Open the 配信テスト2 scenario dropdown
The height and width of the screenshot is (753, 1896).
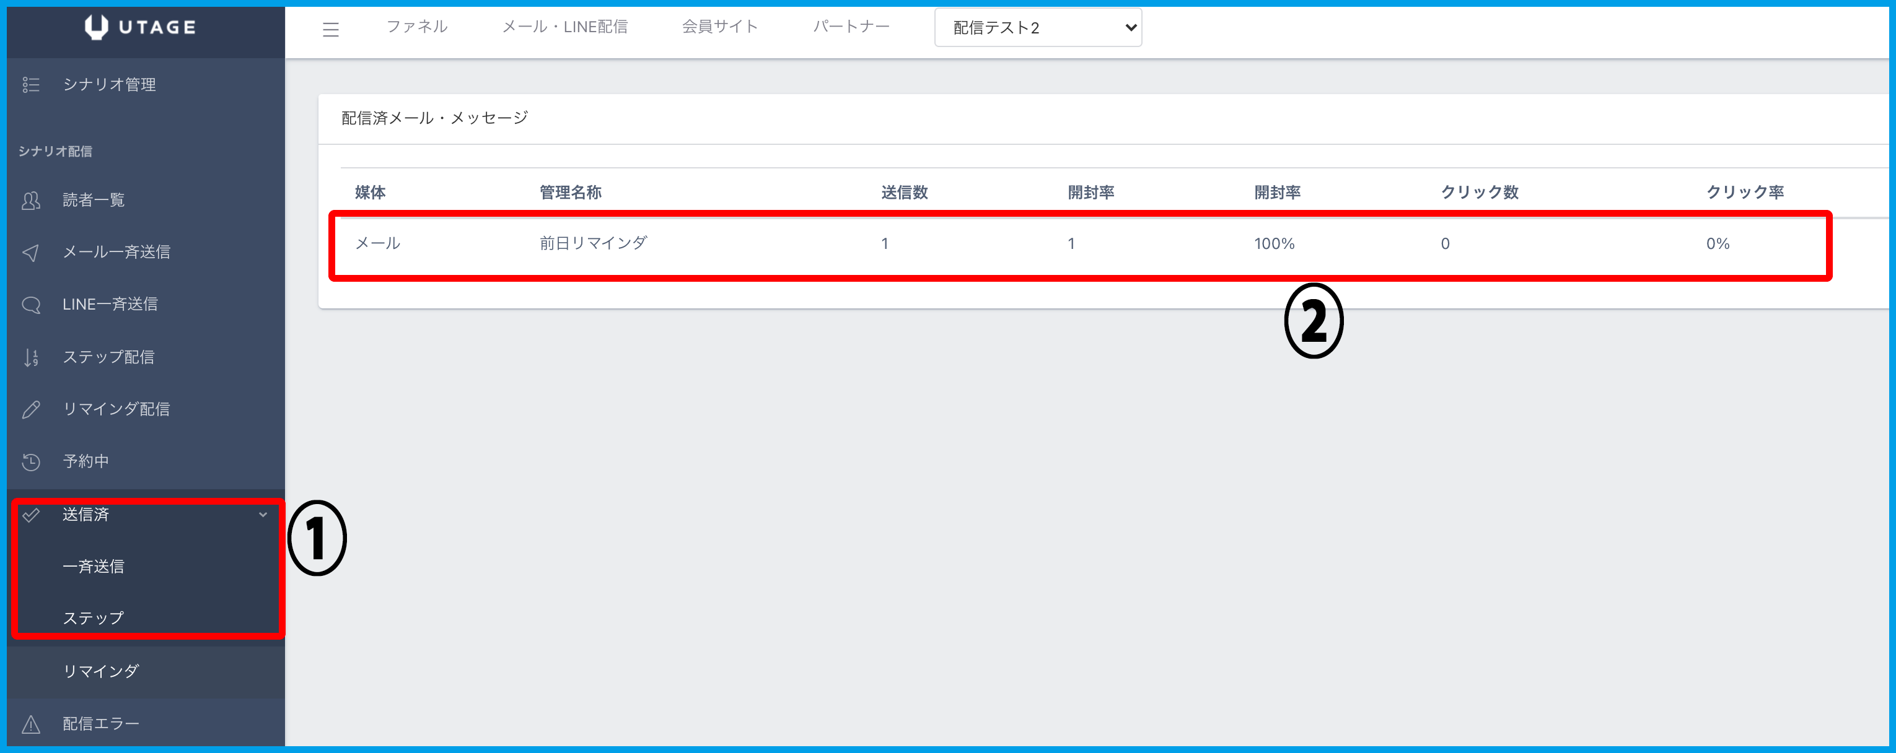coord(1037,28)
